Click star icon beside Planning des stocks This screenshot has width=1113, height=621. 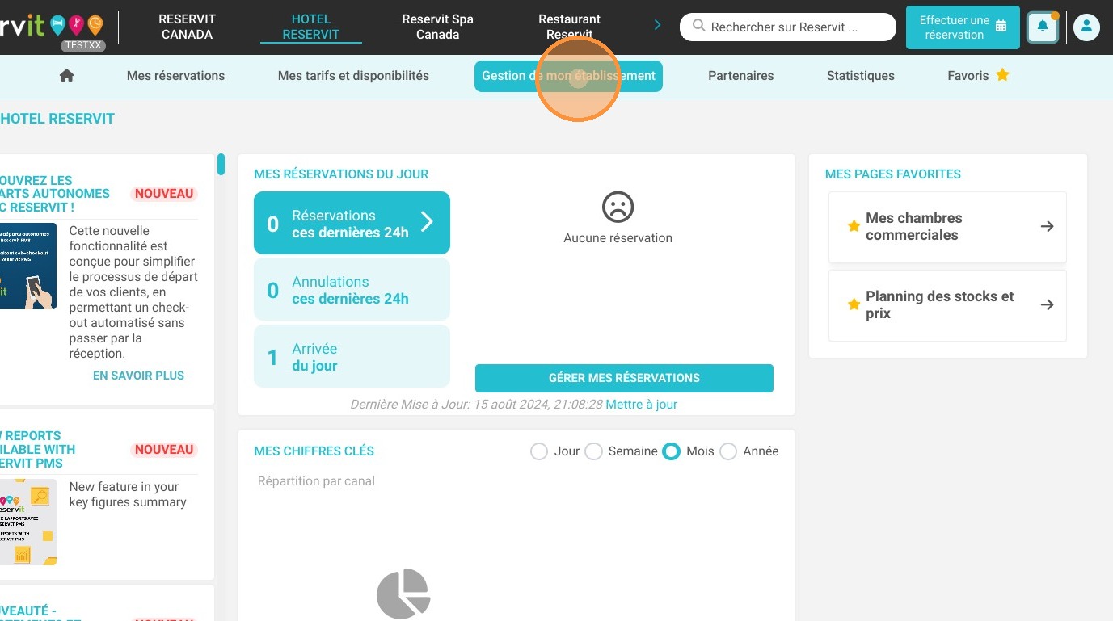tap(854, 304)
